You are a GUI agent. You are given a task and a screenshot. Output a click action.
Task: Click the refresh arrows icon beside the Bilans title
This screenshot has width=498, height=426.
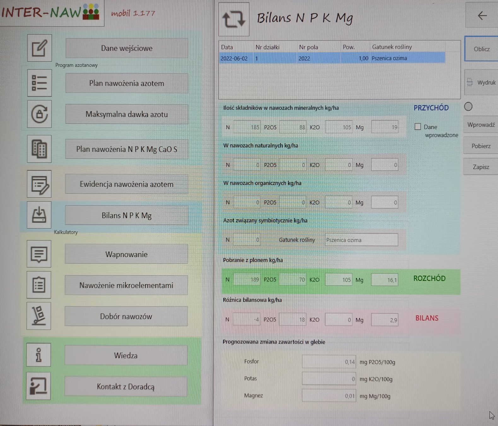(234, 19)
